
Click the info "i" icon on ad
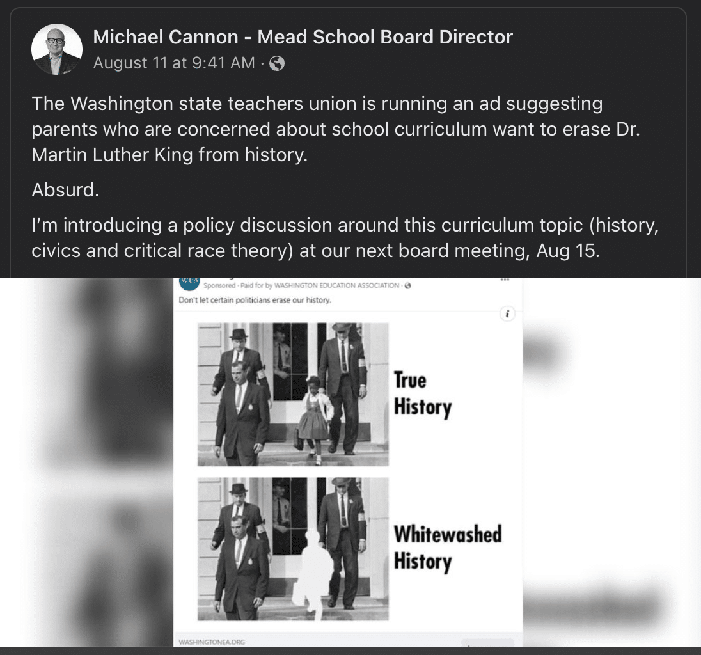coord(507,314)
